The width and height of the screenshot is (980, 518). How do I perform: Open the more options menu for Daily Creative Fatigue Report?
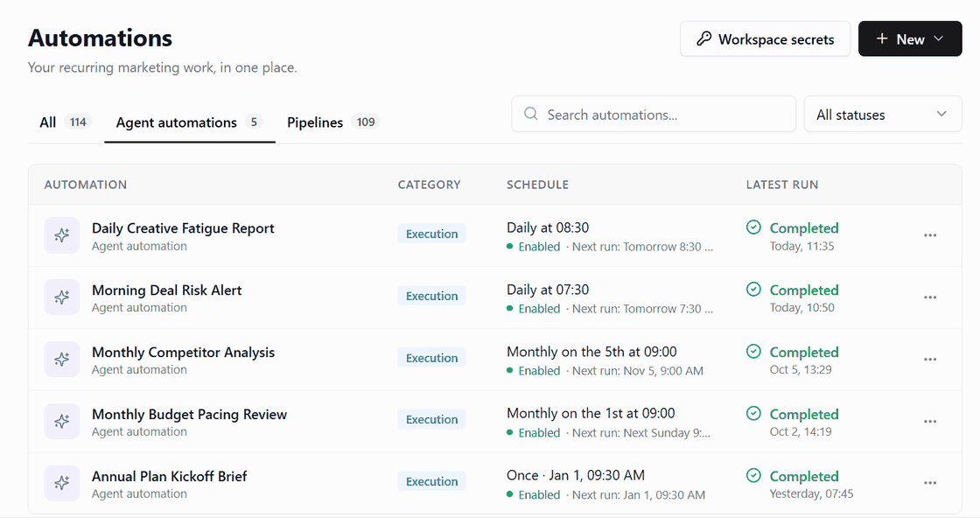click(x=930, y=235)
